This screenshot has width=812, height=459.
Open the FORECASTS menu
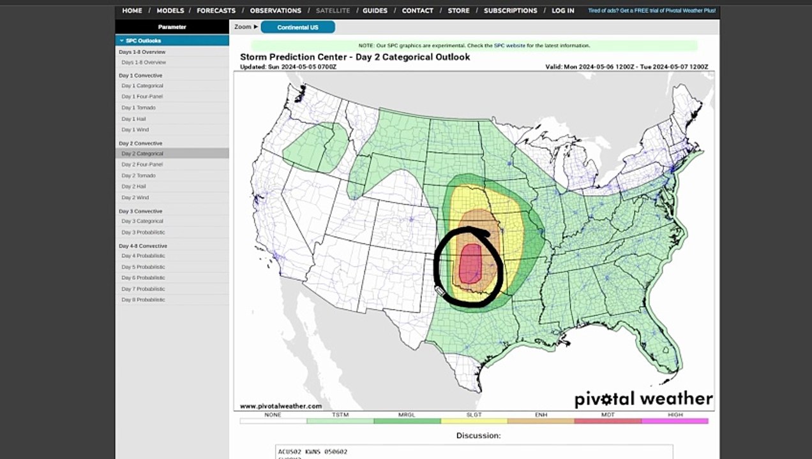pyautogui.click(x=216, y=11)
